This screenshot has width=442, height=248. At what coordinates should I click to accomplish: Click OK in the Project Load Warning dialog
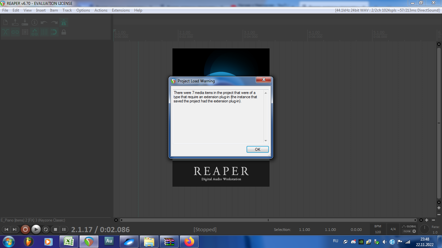click(x=258, y=149)
